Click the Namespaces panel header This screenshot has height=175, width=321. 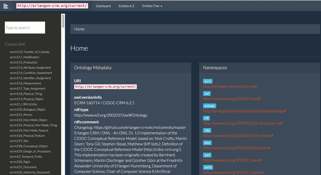click(x=259, y=68)
